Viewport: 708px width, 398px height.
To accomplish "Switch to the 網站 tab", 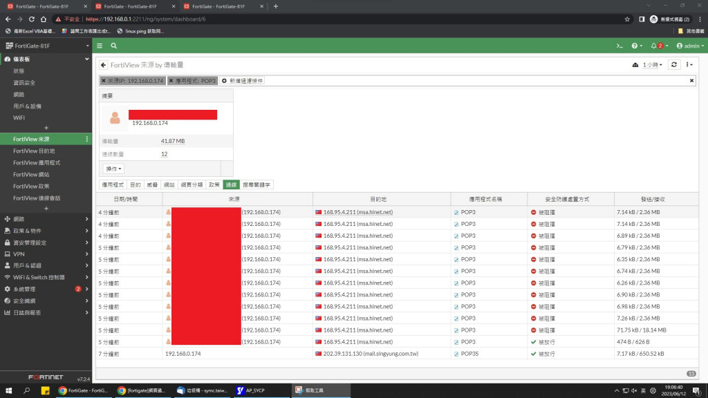I will point(169,184).
